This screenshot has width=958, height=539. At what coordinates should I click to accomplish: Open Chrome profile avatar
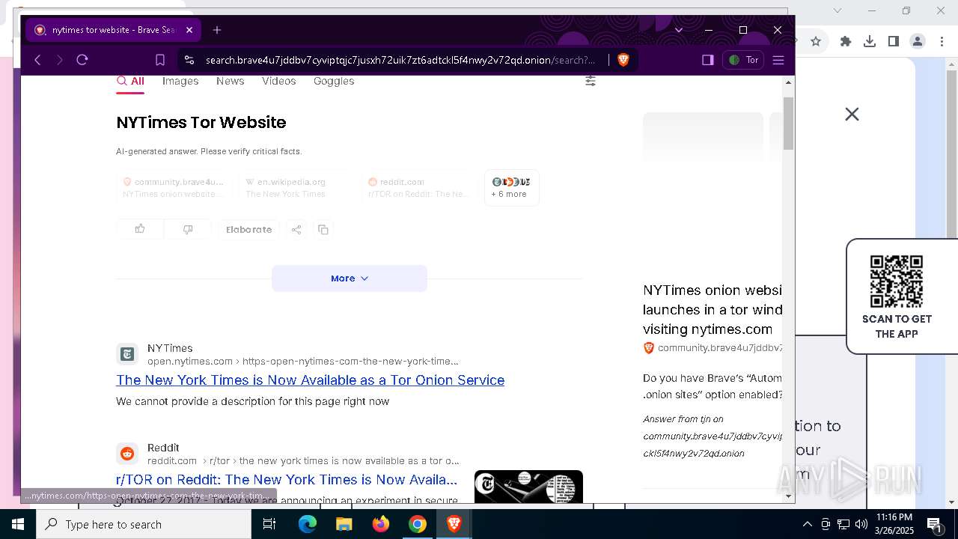pyautogui.click(x=918, y=41)
